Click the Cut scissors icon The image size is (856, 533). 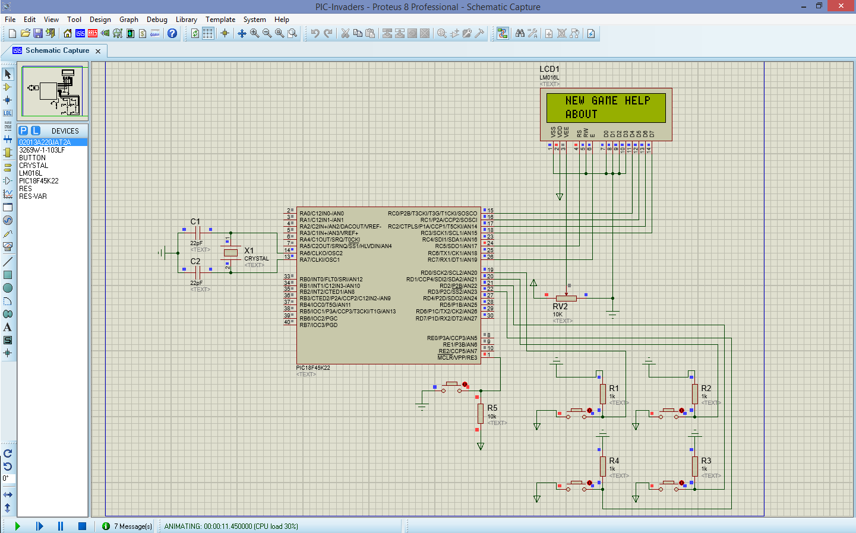point(345,33)
